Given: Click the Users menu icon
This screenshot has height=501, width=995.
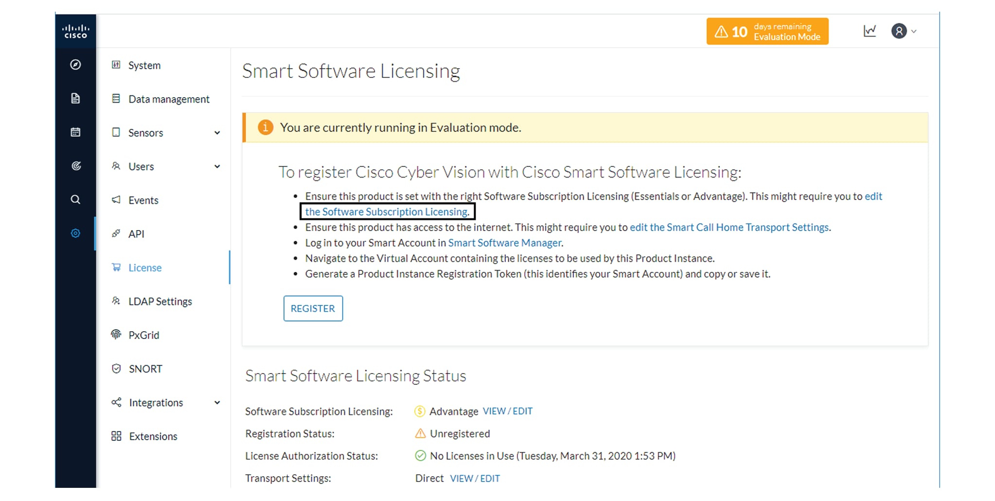Looking at the screenshot, I should coord(116,166).
